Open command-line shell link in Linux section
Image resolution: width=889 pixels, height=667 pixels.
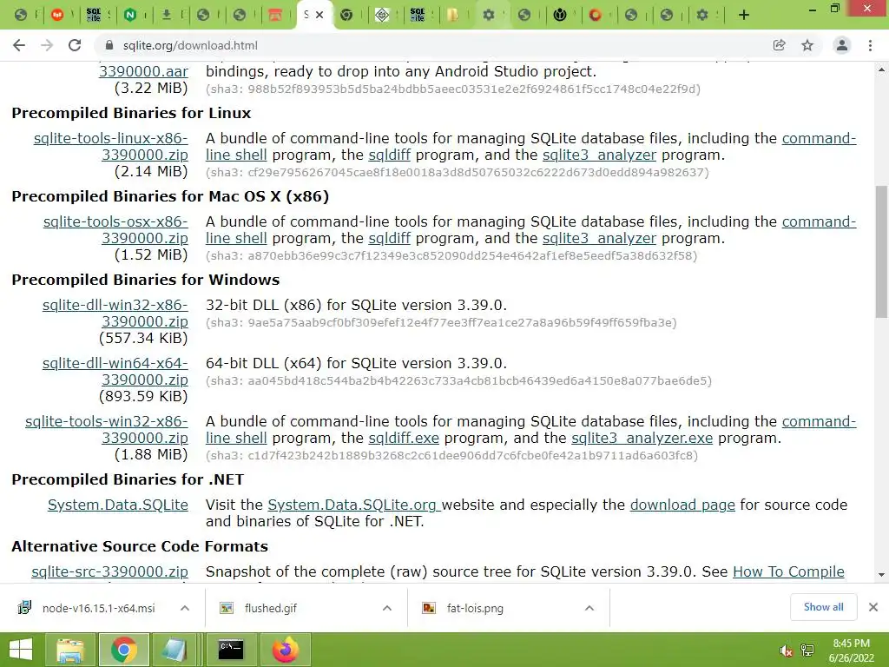819,138
